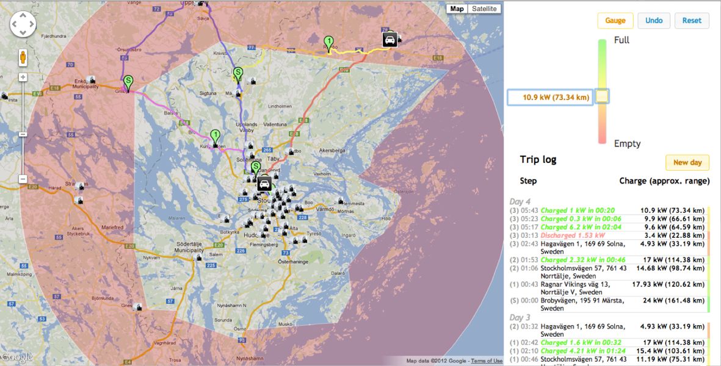The image size is (721, 366).
Task: Click charging station icon near Gnesta
Action: pos(137,307)
